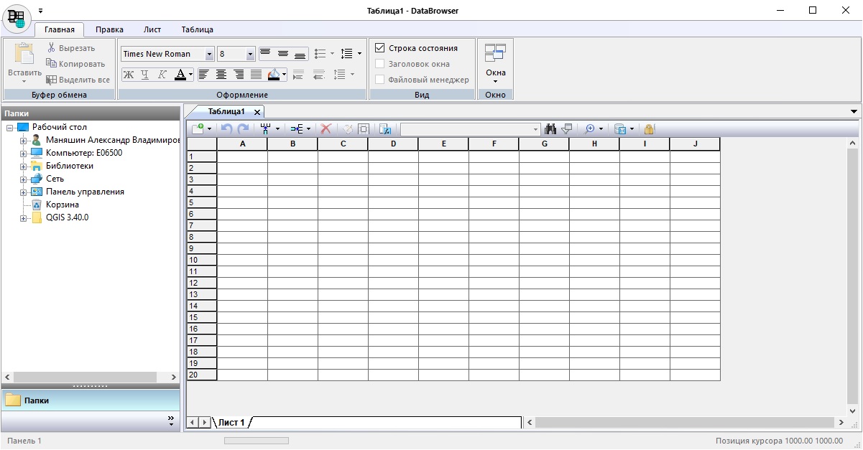The image size is (863, 450).
Task: Toggle the Заголовок окна checkbox
Action: 380,64
